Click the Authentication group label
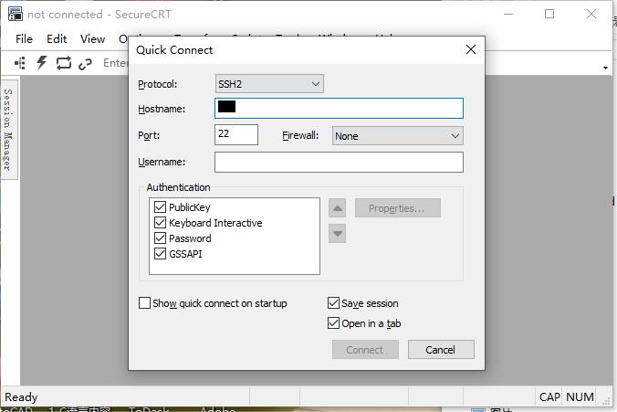Image resolution: width=617 pixels, height=412 pixels. (178, 187)
